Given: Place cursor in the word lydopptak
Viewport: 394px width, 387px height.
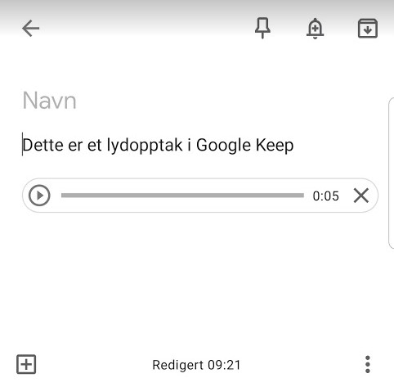Looking at the screenshot, I should (x=145, y=146).
